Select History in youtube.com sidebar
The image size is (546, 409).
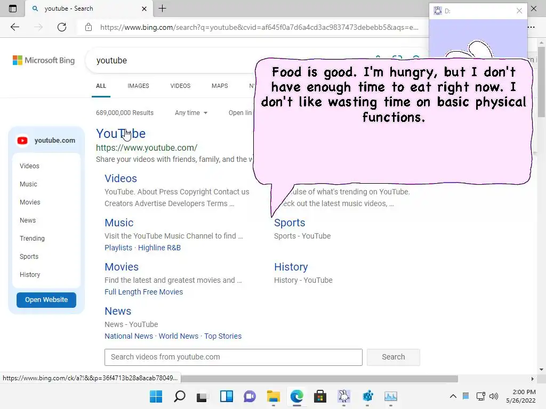30,274
